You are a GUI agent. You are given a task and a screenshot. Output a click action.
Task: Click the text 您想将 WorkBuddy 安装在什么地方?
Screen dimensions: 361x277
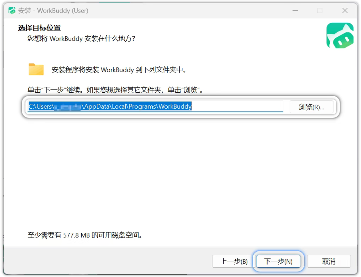pyautogui.click(x=81, y=39)
